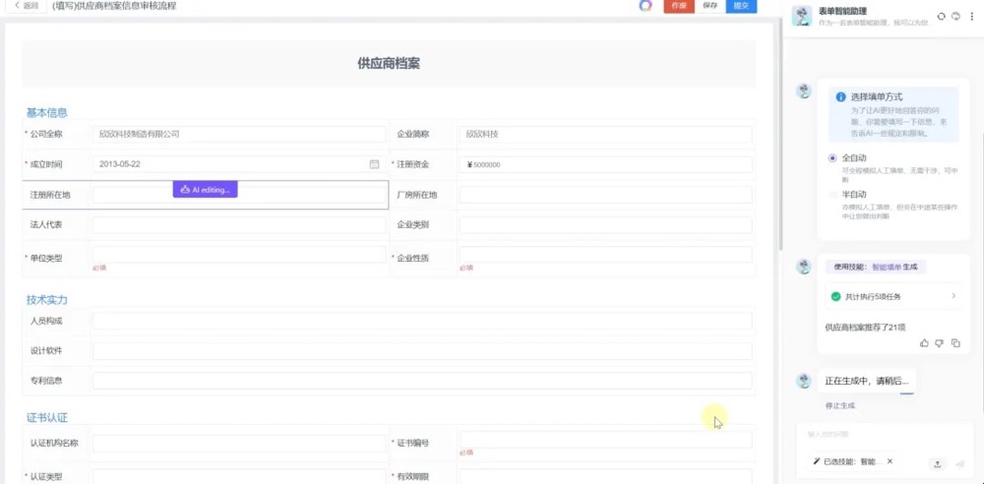The width and height of the screenshot is (984, 484).
Task: Click the upload icon in chat input
Action: 938,464
